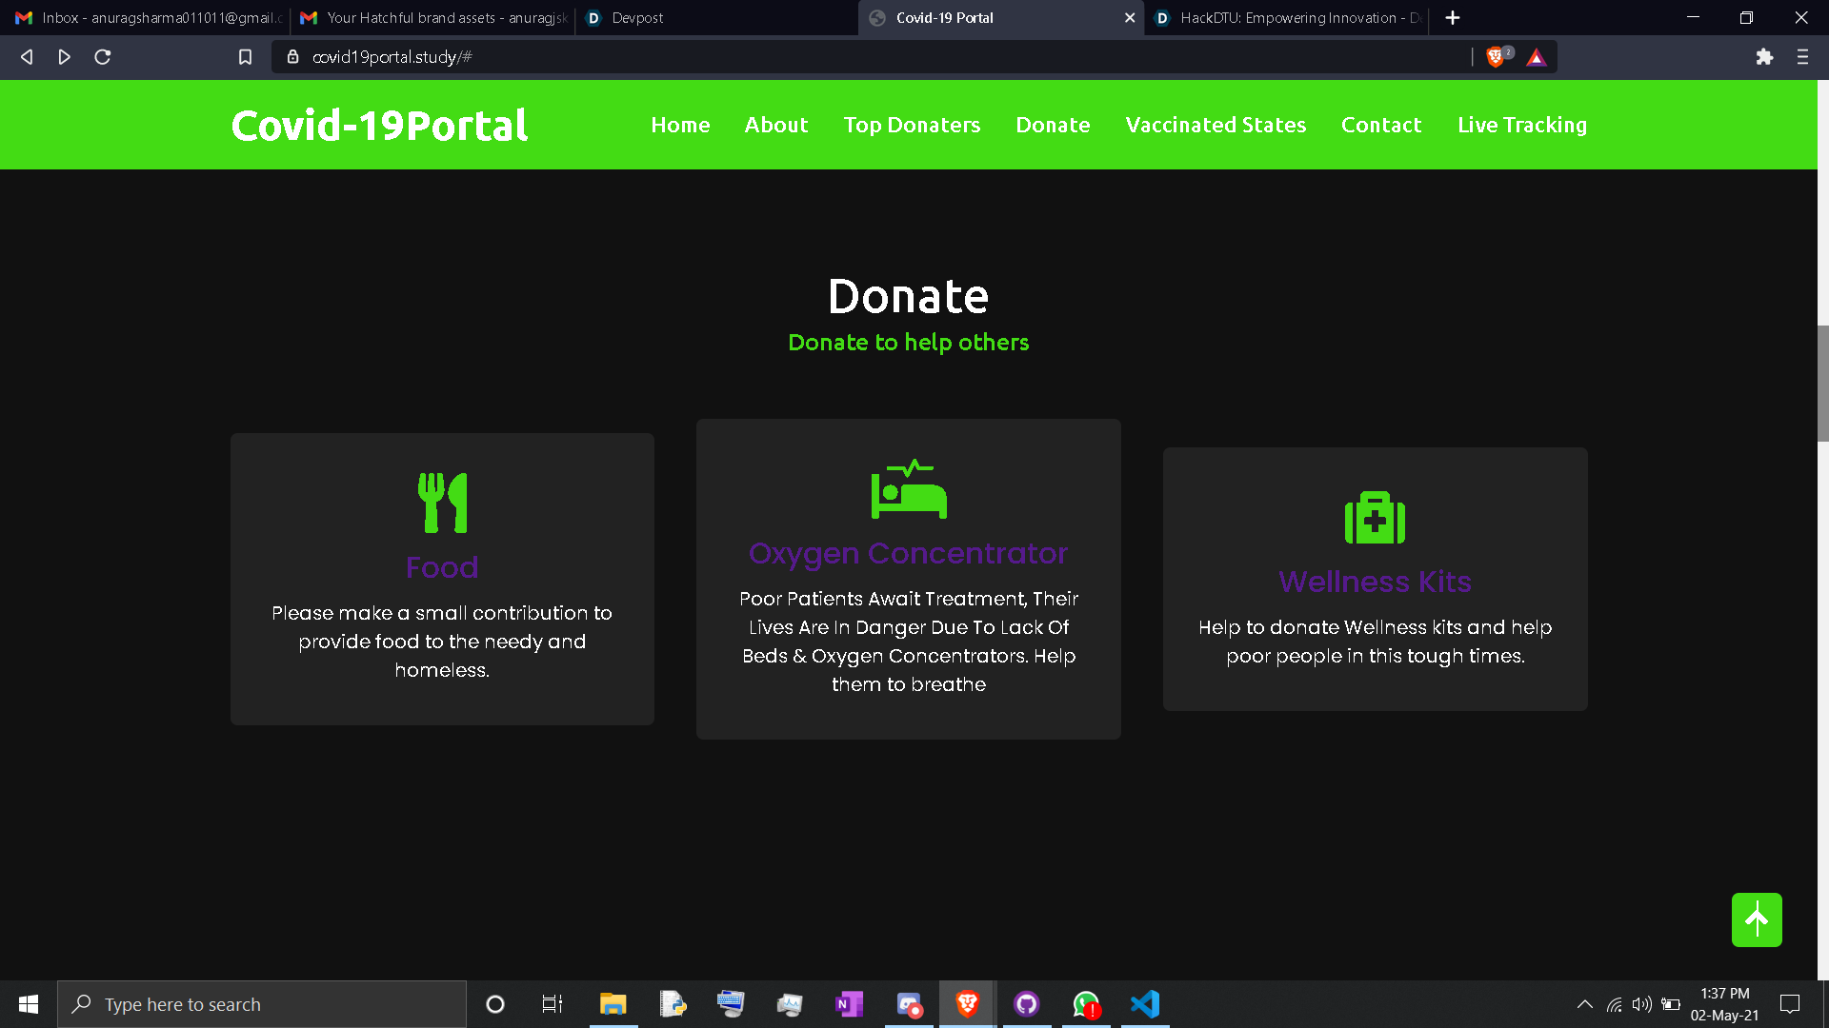Click the Wellness Kits medical bag icon
The width and height of the screenshot is (1829, 1028).
1375,518
